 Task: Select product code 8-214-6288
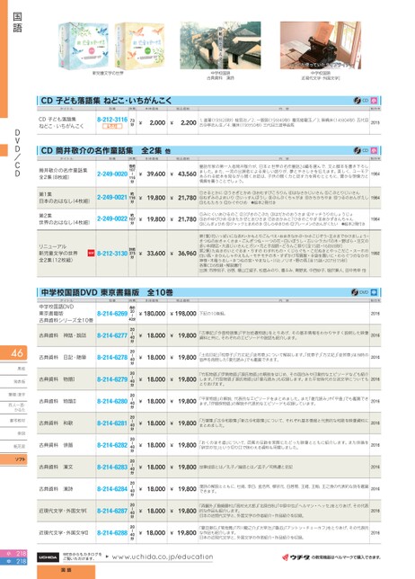(x=112, y=533)
